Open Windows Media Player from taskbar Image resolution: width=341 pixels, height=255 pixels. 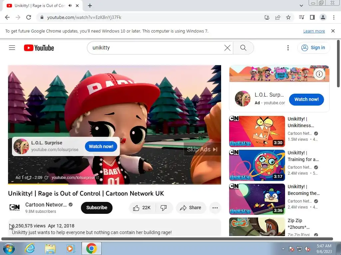click(70, 248)
